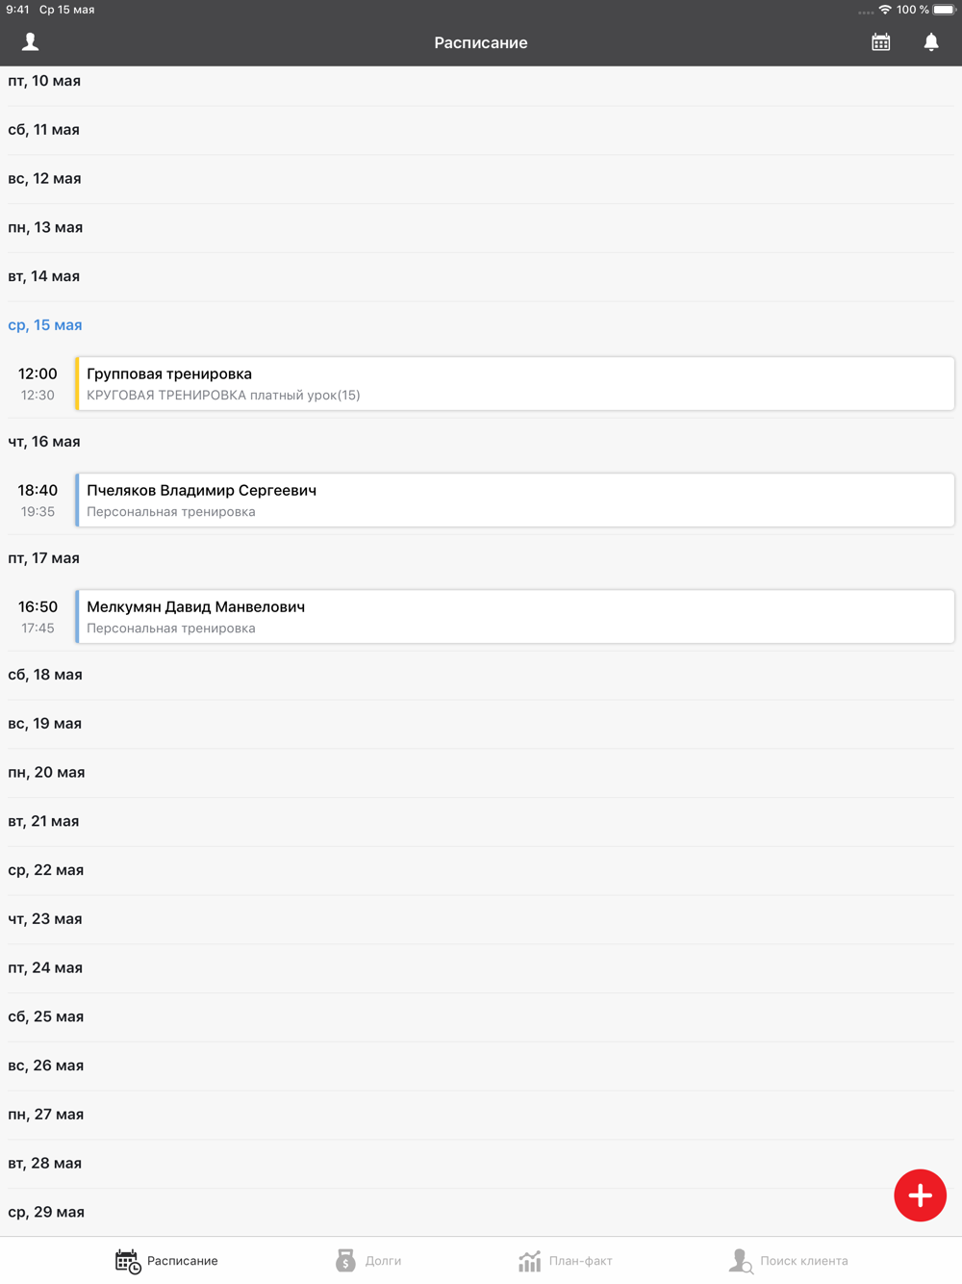Tap the notifications bell icon

[931, 42]
